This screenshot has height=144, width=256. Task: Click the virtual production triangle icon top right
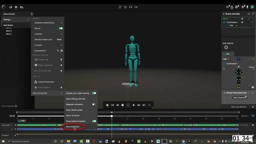[232, 7]
